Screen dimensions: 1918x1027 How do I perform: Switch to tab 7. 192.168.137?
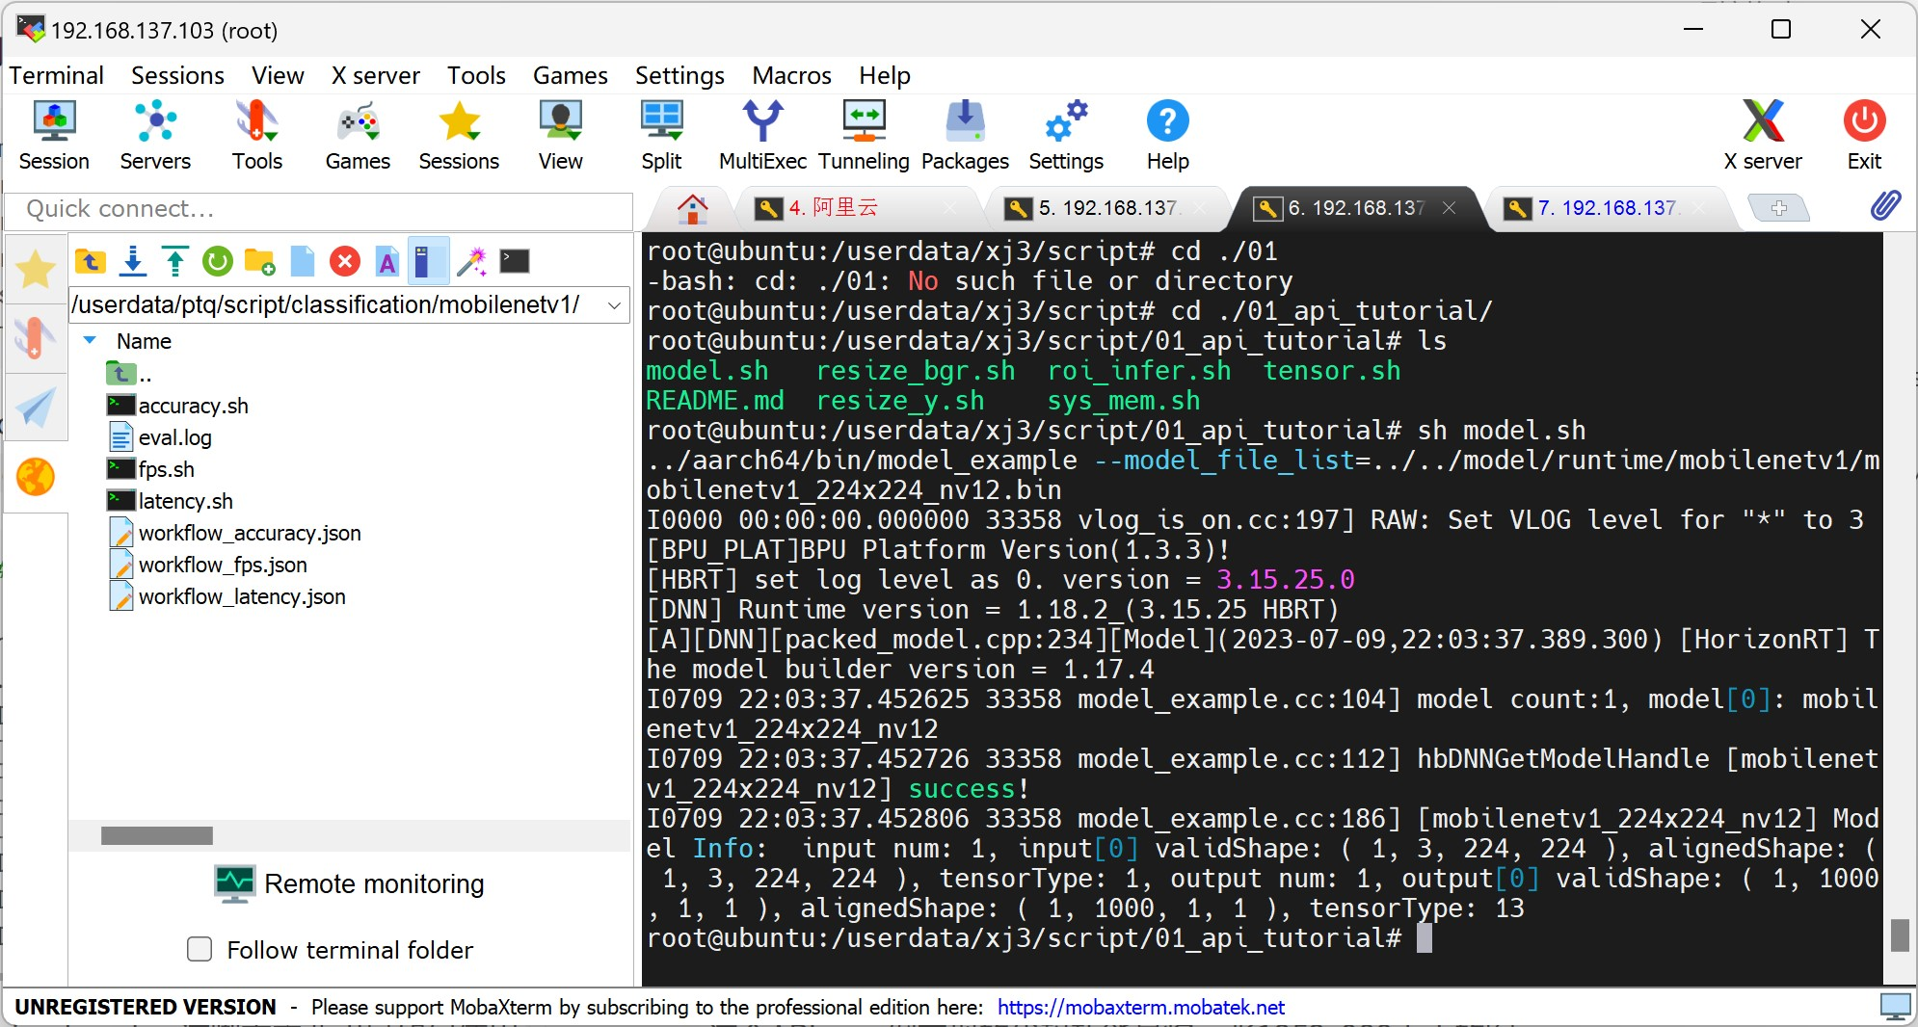pyautogui.click(x=1608, y=208)
